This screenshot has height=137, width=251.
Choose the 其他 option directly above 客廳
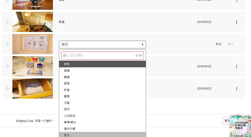tap(102, 64)
